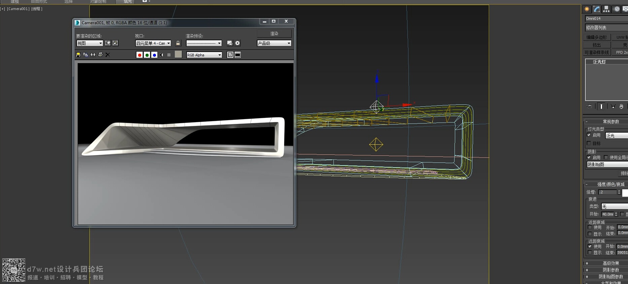
Task: Open the white light color swatch
Action: click(625, 193)
